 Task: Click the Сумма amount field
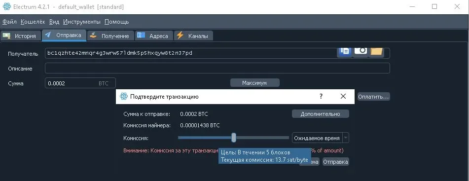80,83
